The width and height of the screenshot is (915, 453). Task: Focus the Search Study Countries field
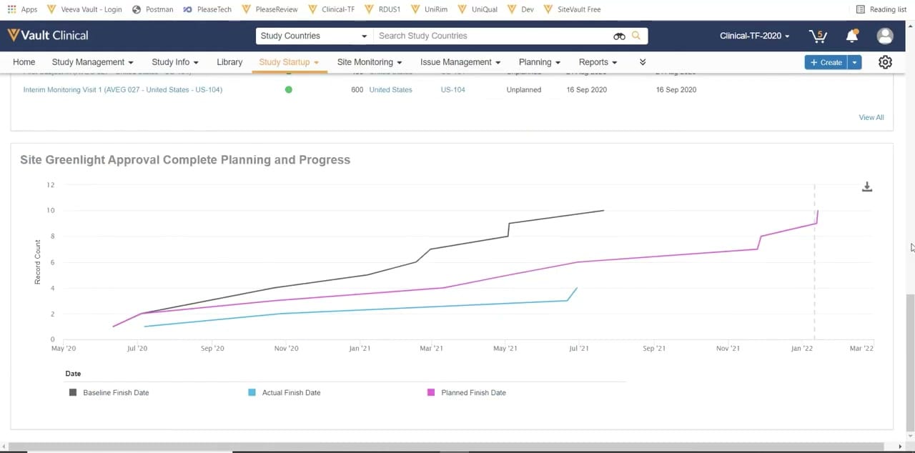[493, 36]
